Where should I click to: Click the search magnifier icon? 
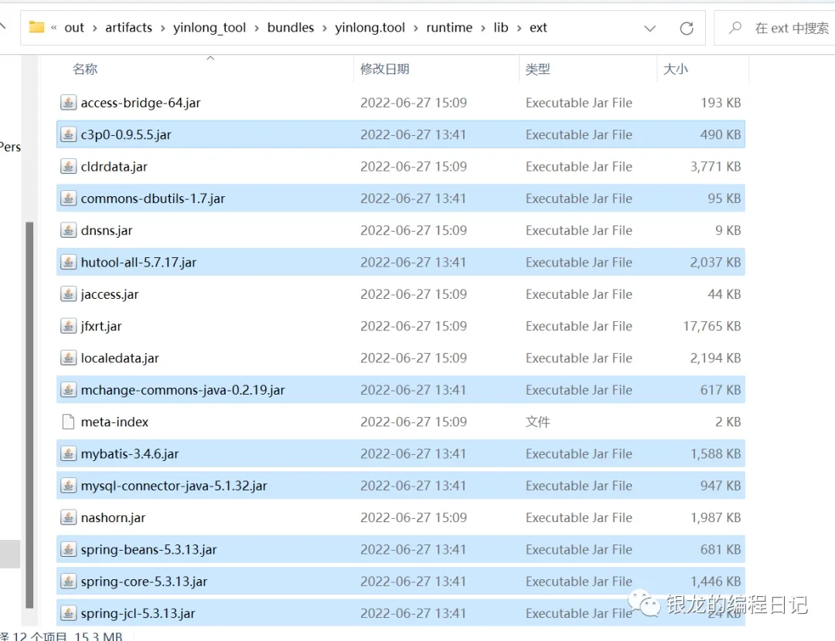click(x=735, y=28)
